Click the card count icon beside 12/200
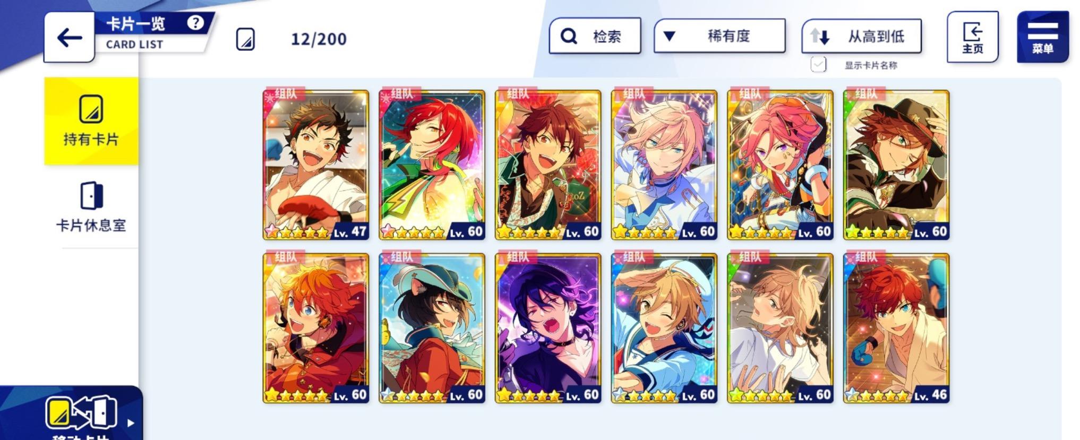This screenshot has height=440, width=1080. pyautogui.click(x=245, y=39)
